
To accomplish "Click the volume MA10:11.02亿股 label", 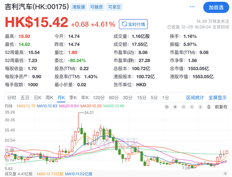I will coord(79,174).
